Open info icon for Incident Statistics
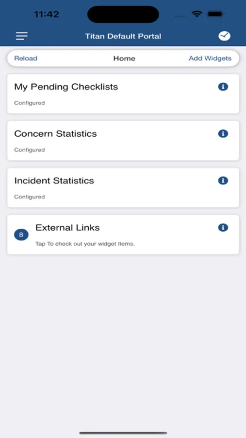 [x=223, y=181]
